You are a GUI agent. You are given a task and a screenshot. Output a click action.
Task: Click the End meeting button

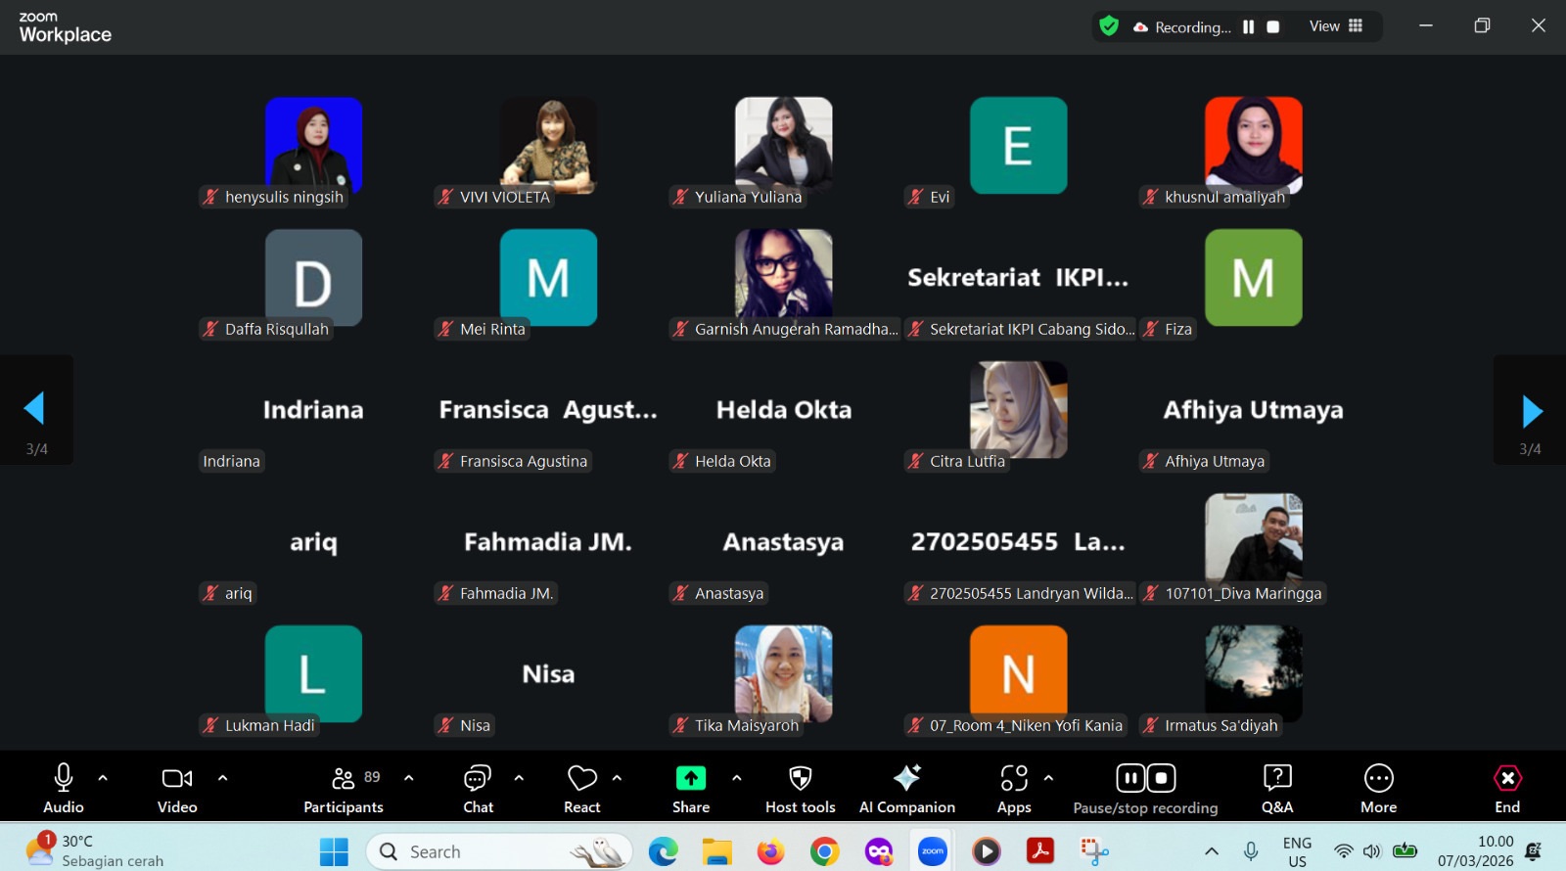coord(1506,787)
